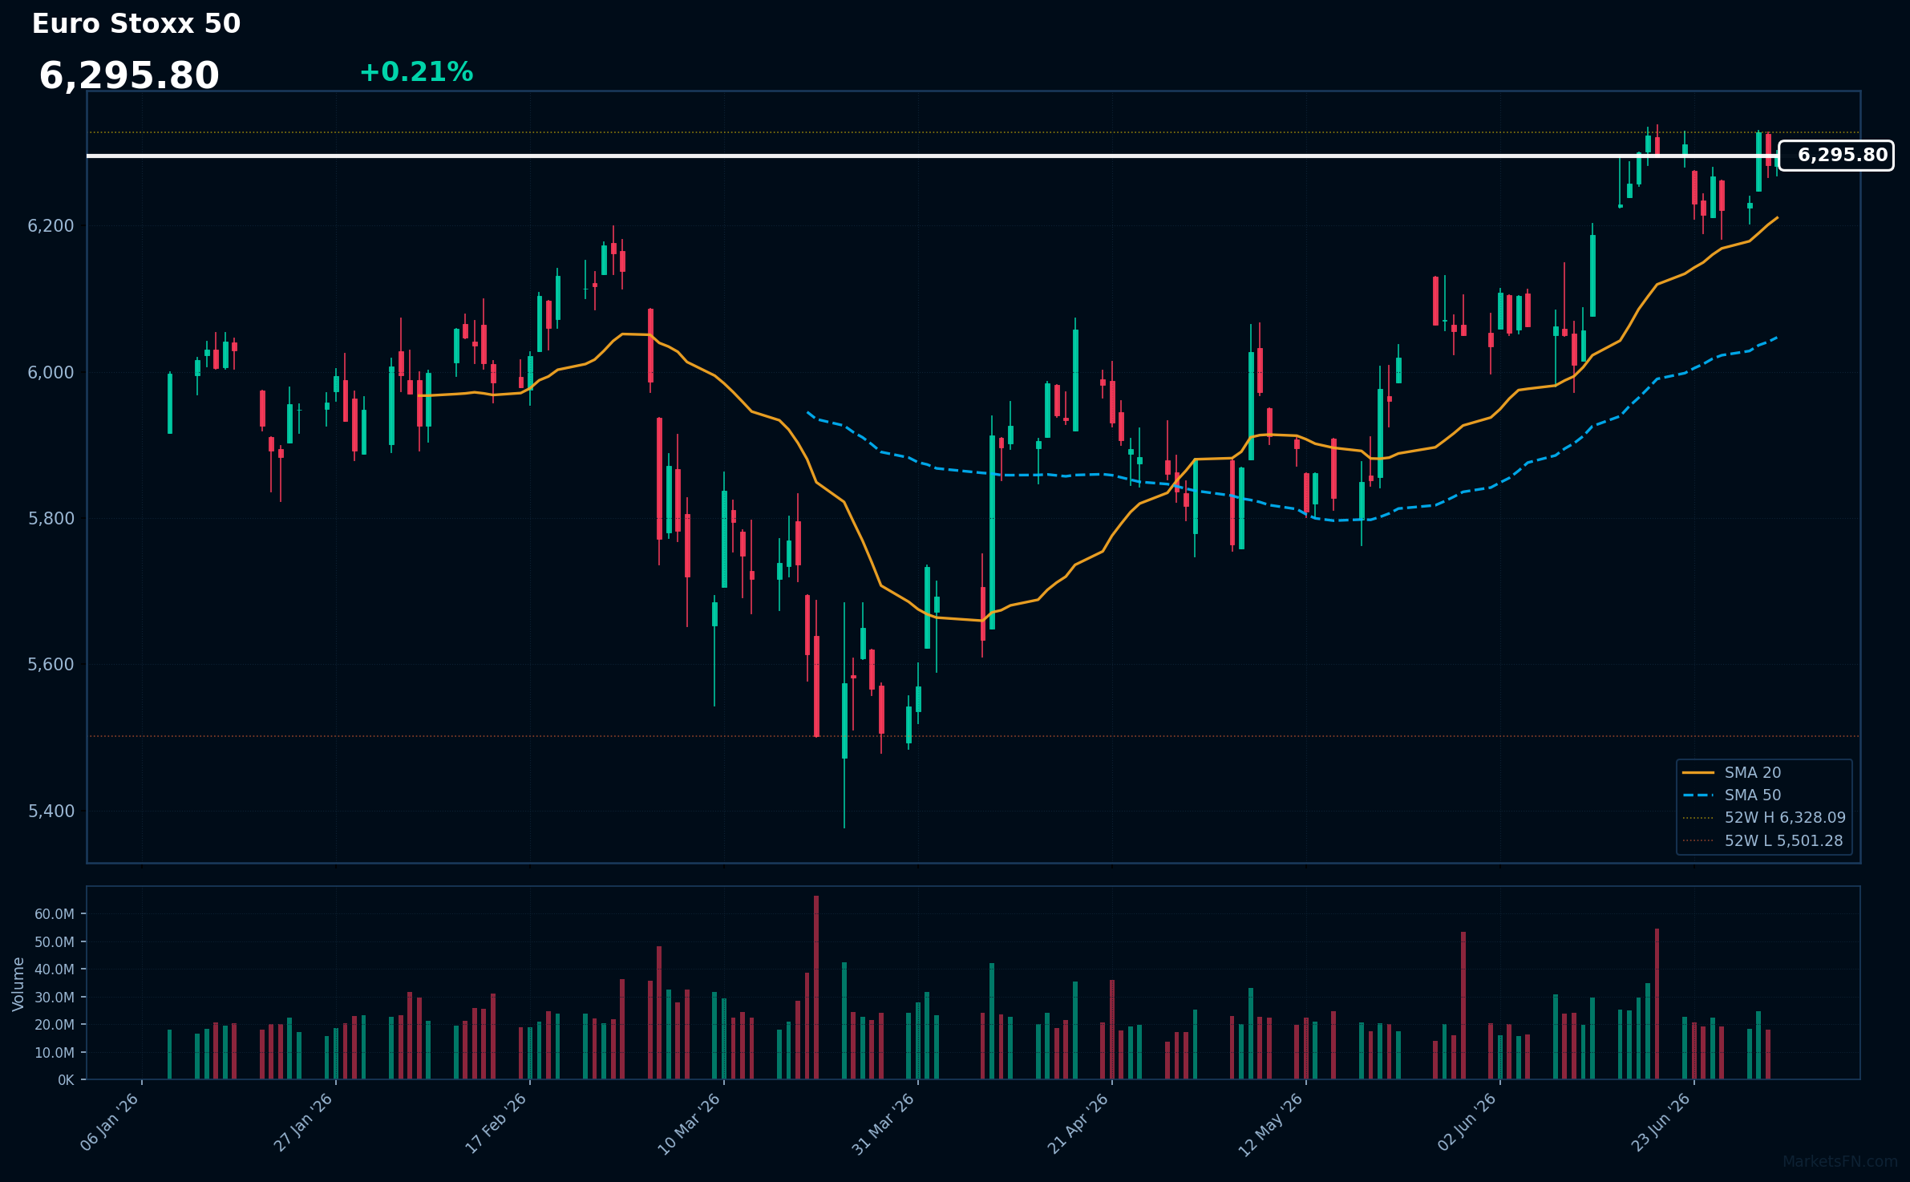Click the 5,600 price axis label
Image resolution: width=1910 pixels, height=1182 pixels.
pyautogui.click(x=51, y=665)
